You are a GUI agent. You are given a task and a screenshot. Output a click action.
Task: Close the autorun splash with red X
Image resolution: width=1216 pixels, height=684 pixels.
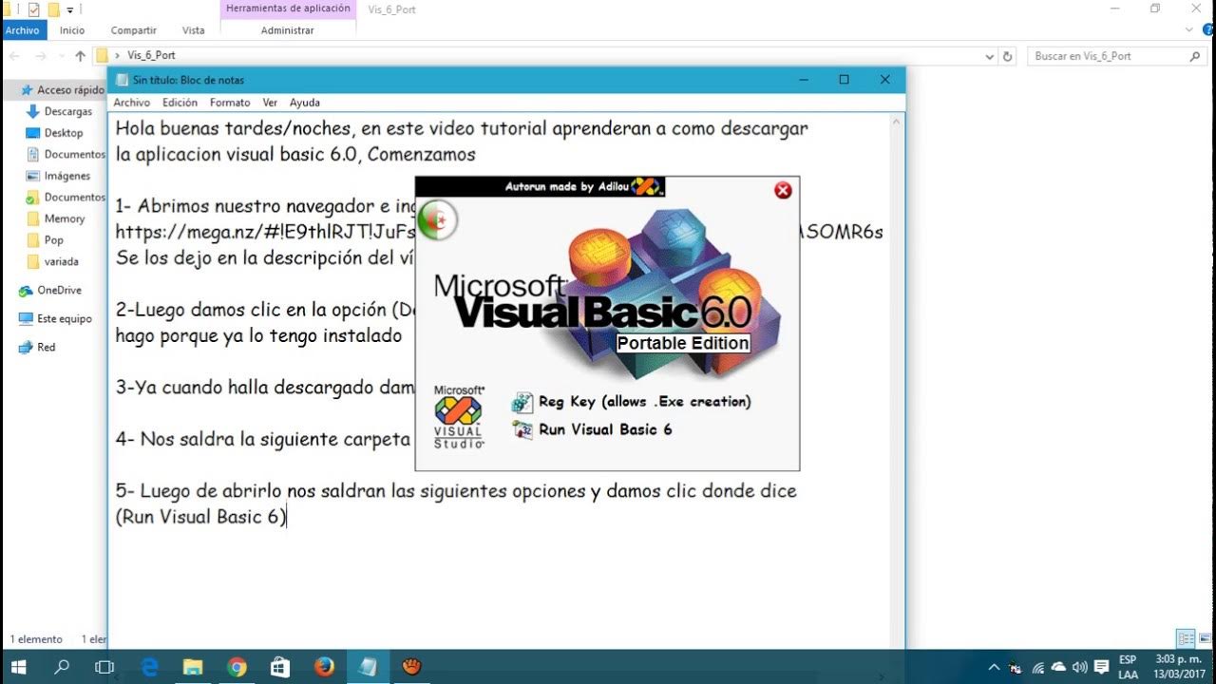click(783, 190)
